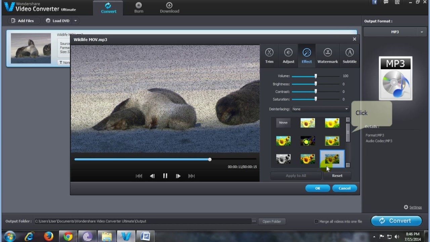Open the Settings link
The image size is (430, 242).
[415, 207]
